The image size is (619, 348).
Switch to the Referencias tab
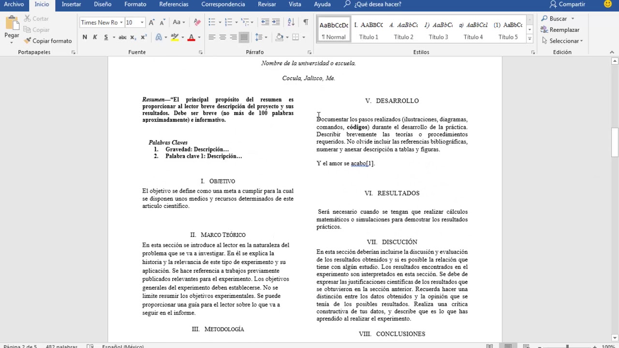[x=174, y=4]
